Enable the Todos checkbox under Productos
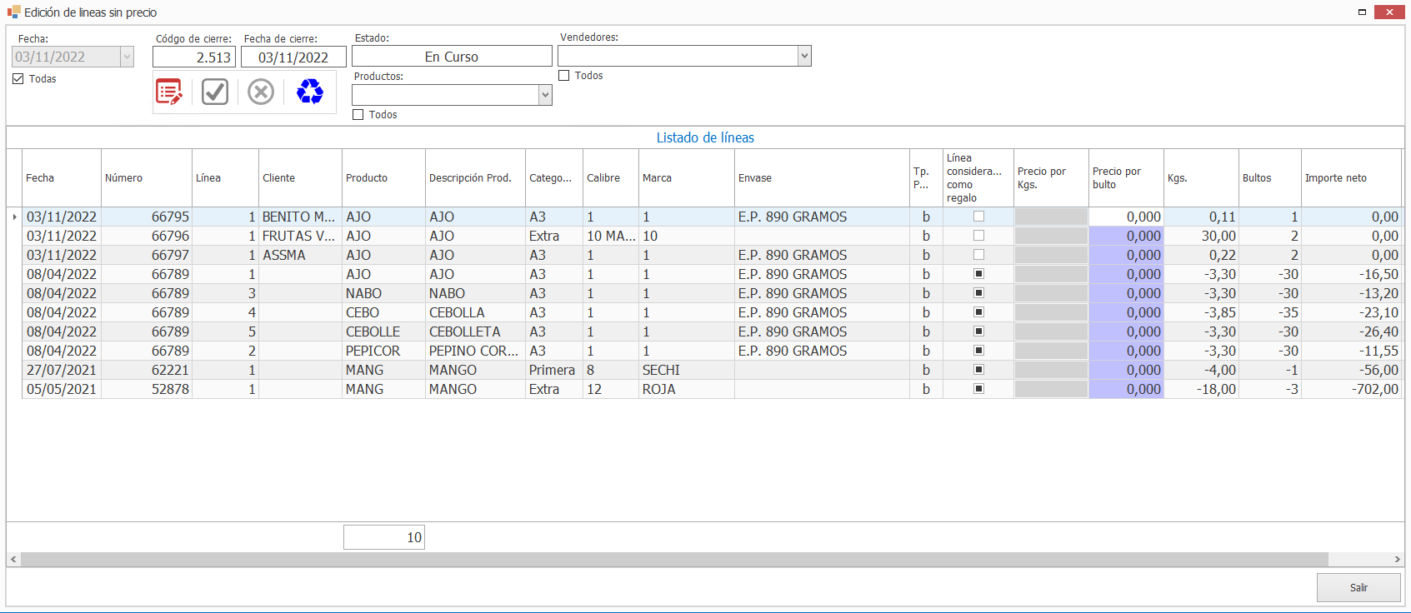The width and height of the screenshot is (1411, 613). (358, 115)
